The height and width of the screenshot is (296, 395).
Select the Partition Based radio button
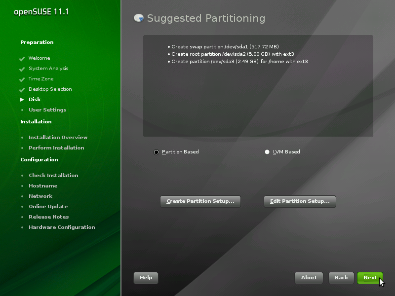(x=156, y=152)
